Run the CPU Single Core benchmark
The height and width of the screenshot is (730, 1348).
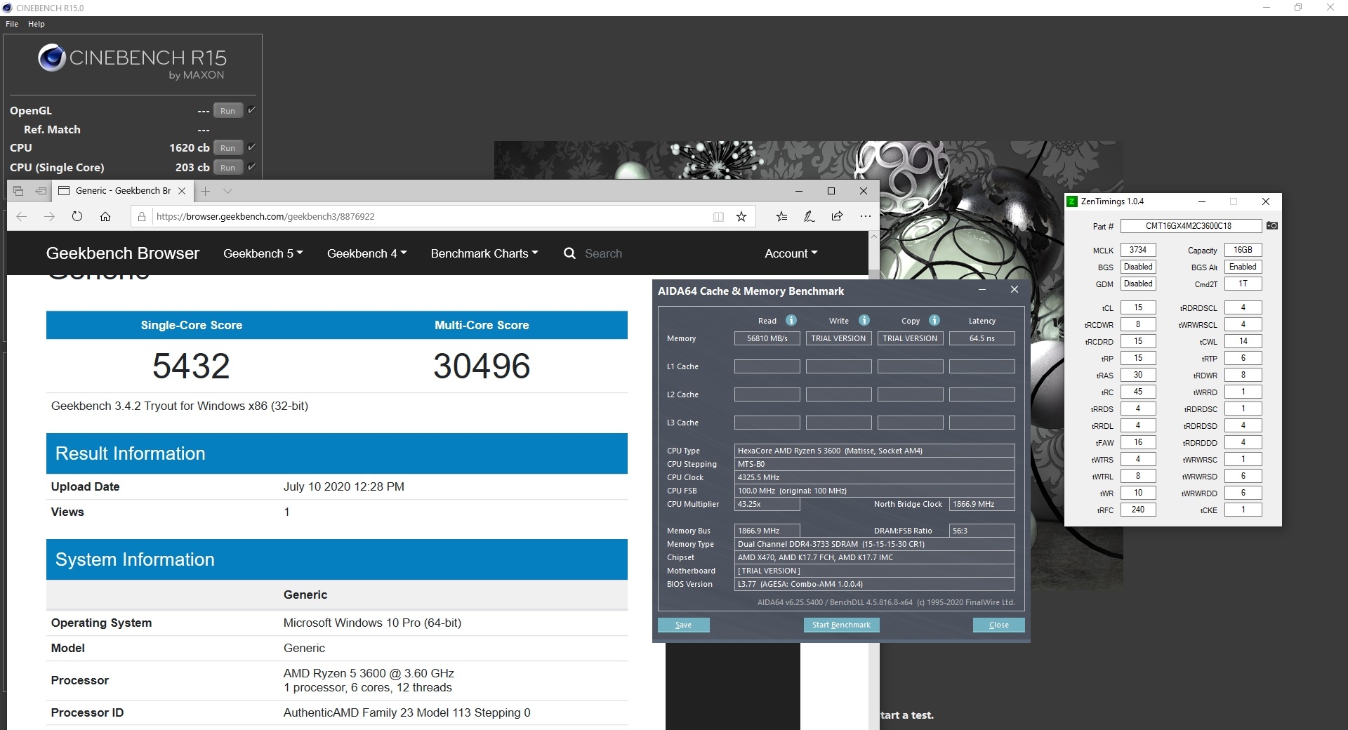pos(228,167)
